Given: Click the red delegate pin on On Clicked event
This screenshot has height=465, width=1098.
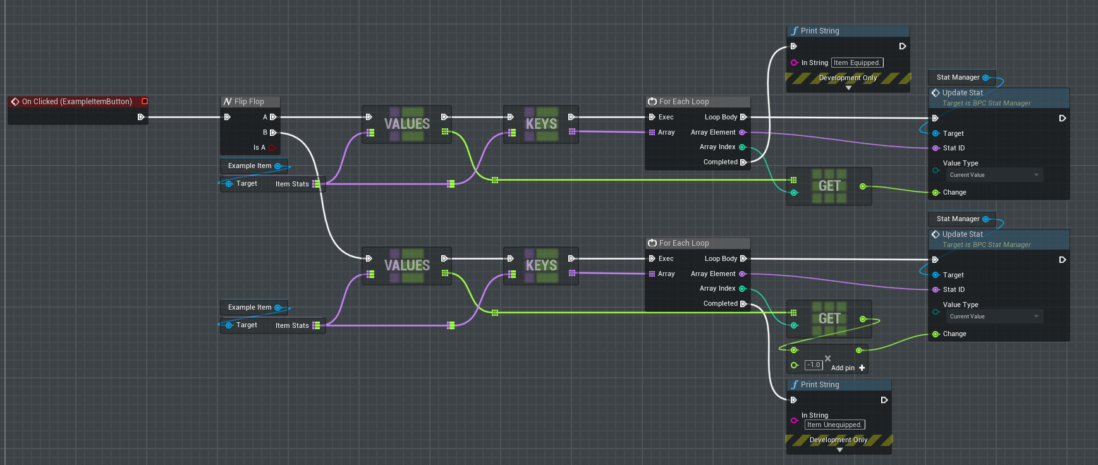Looking at the screenshot, I should click(145, 101).
